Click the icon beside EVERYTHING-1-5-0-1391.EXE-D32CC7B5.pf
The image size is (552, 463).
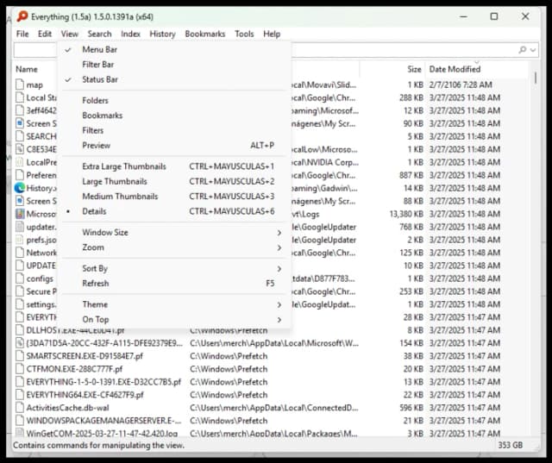click(x=20, y=382)
